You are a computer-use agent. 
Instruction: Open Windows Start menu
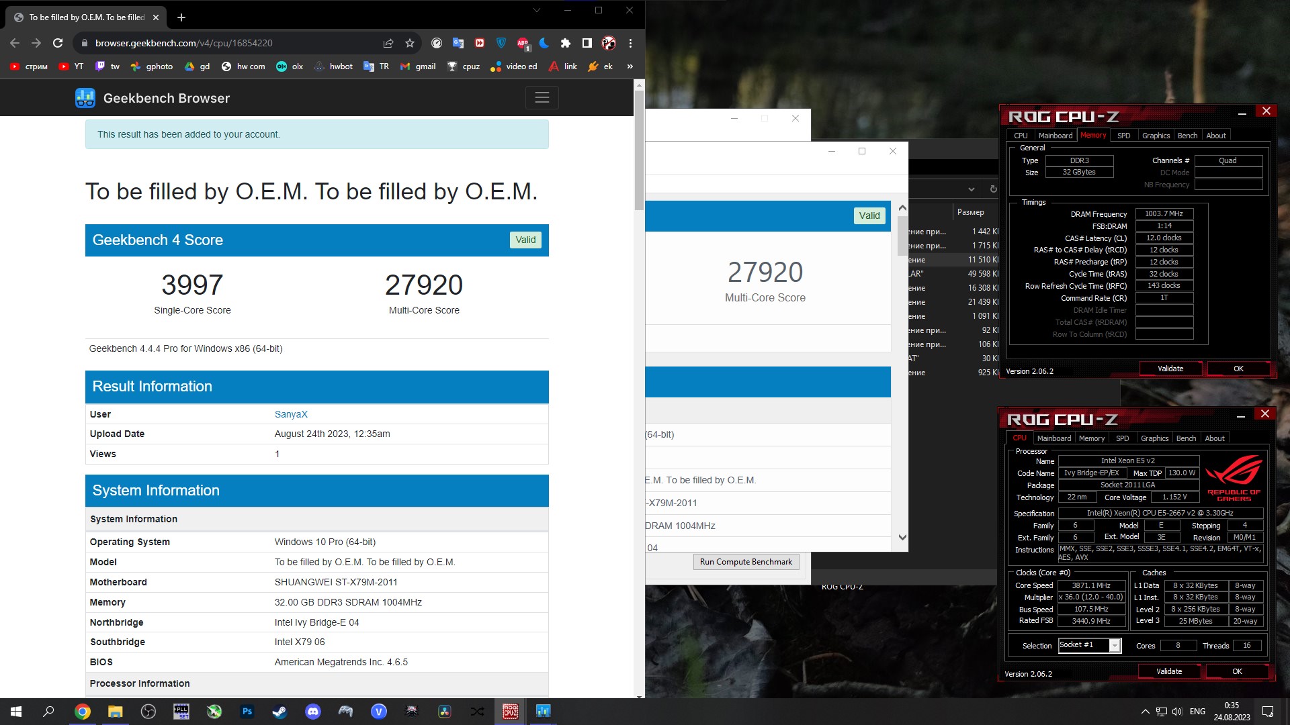pyautogui.click(x=16, y=712)
